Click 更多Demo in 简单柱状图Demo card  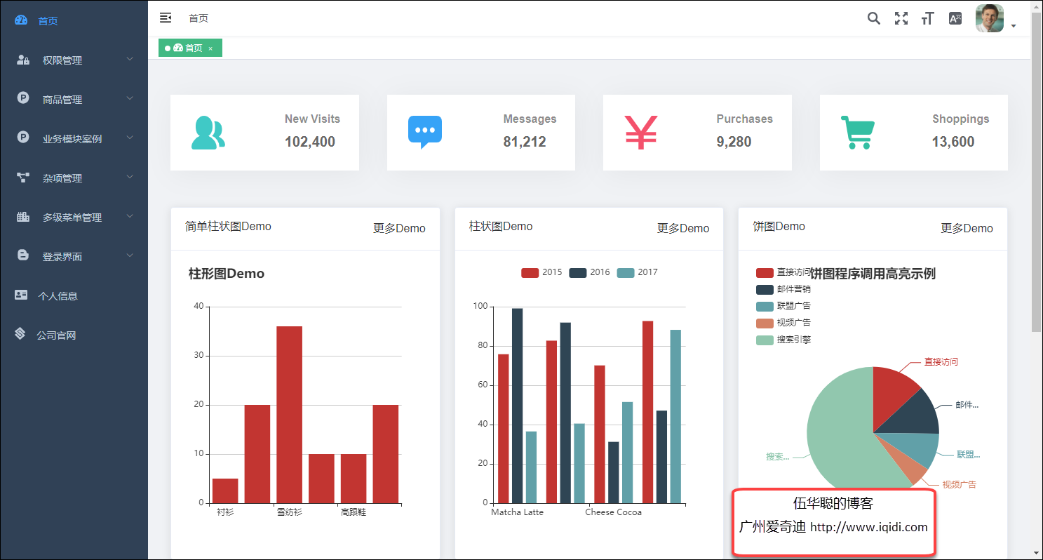(x=399, y=228)
